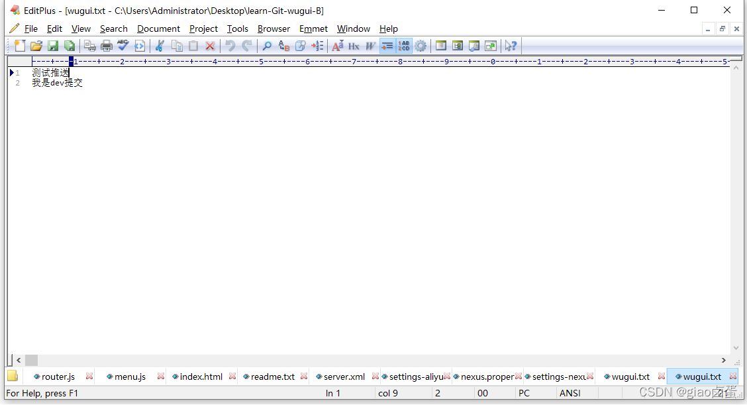Switch to the server.xml tab
The image size is (747, 405).
pyautogui.click(x=344, y=377)
